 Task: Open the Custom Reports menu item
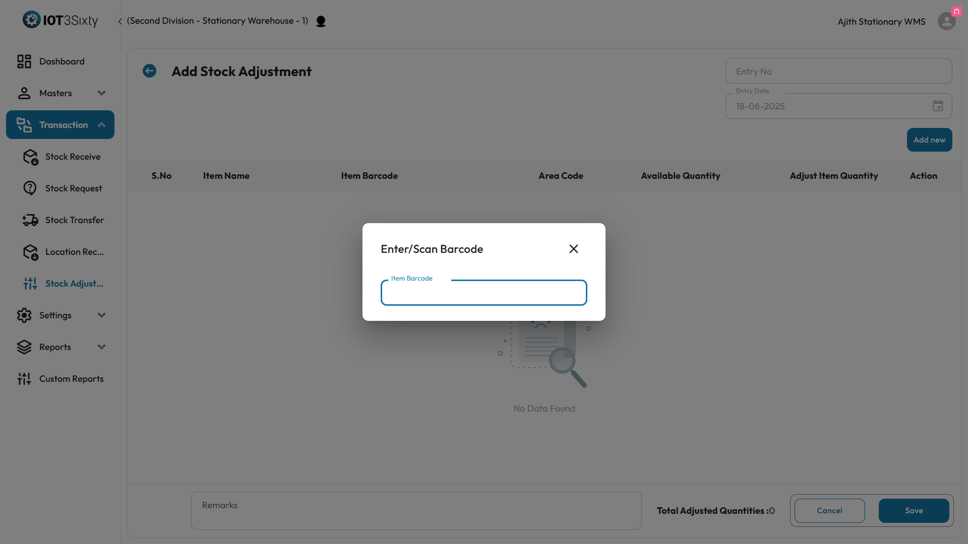(x=71, y=379)
